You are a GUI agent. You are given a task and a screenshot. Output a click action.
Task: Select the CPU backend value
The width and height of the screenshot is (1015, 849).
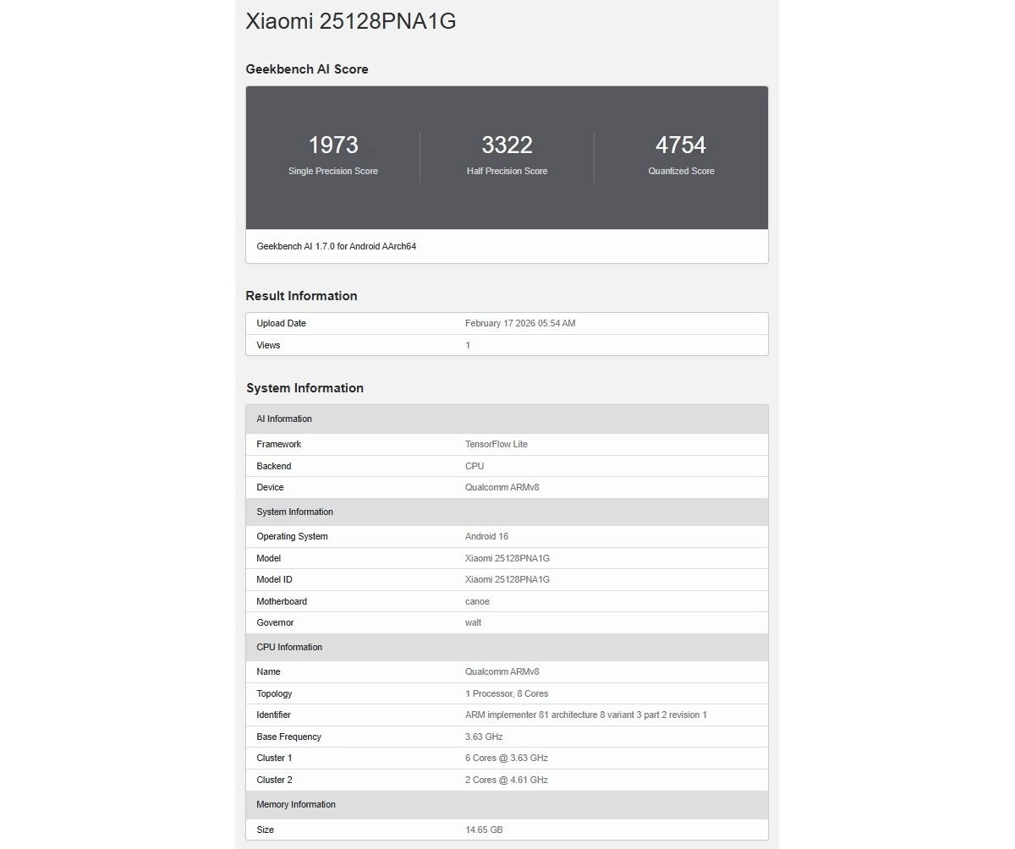474,466
